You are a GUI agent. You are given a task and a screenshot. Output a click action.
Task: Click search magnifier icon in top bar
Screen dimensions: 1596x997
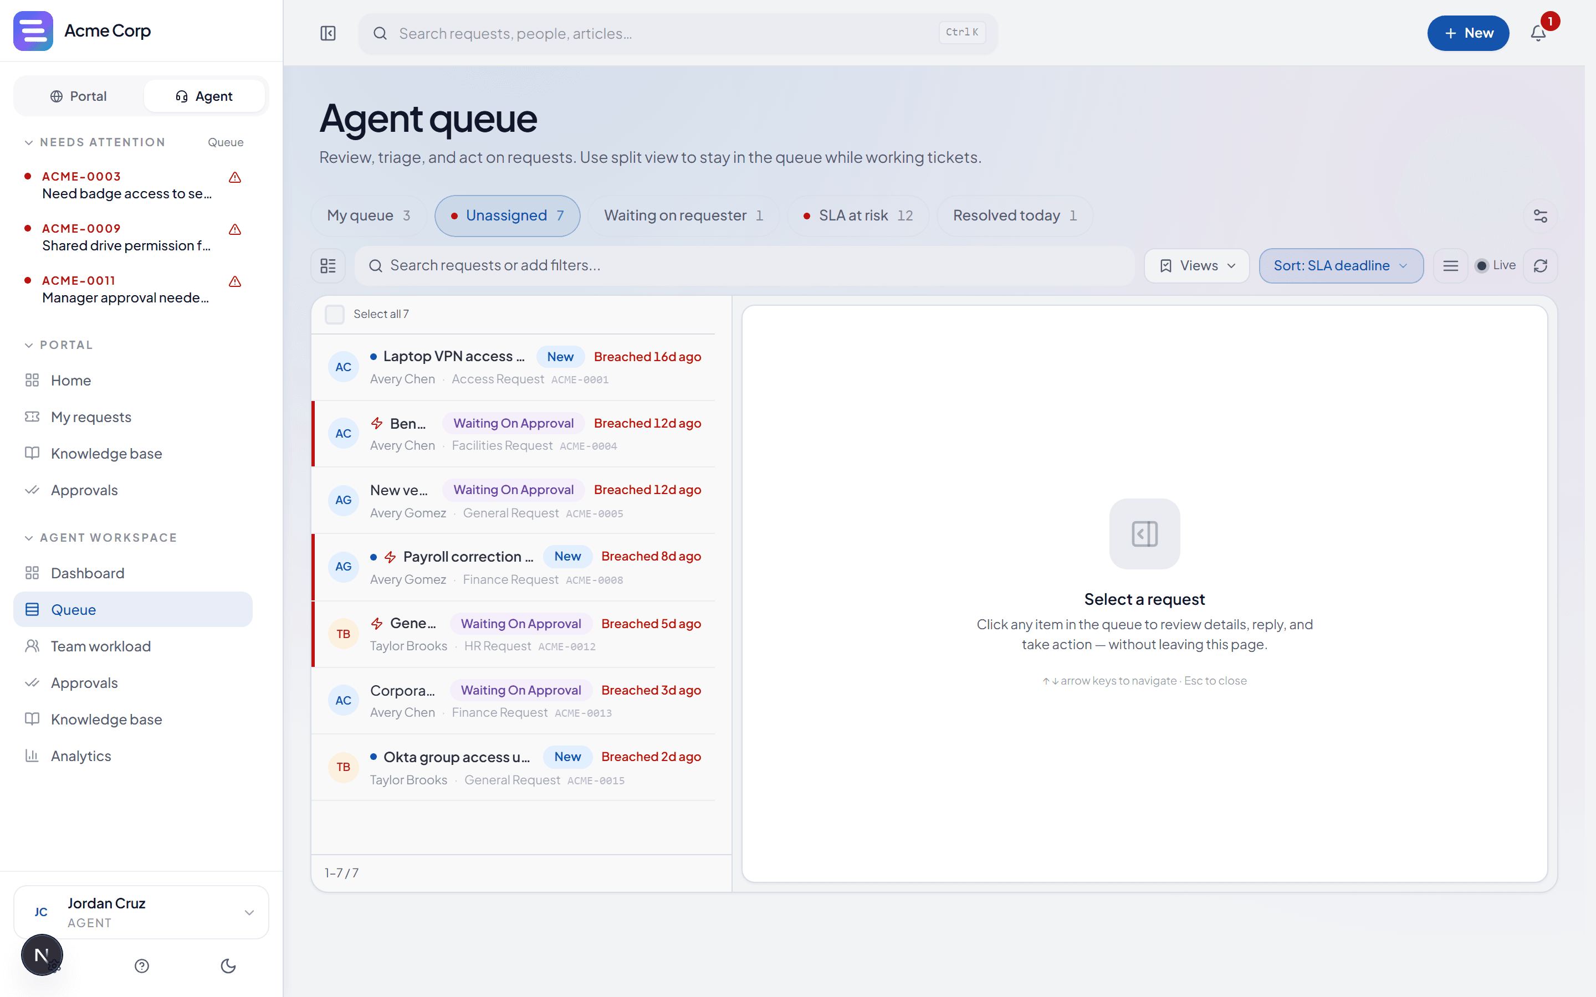tap(380, 33)
